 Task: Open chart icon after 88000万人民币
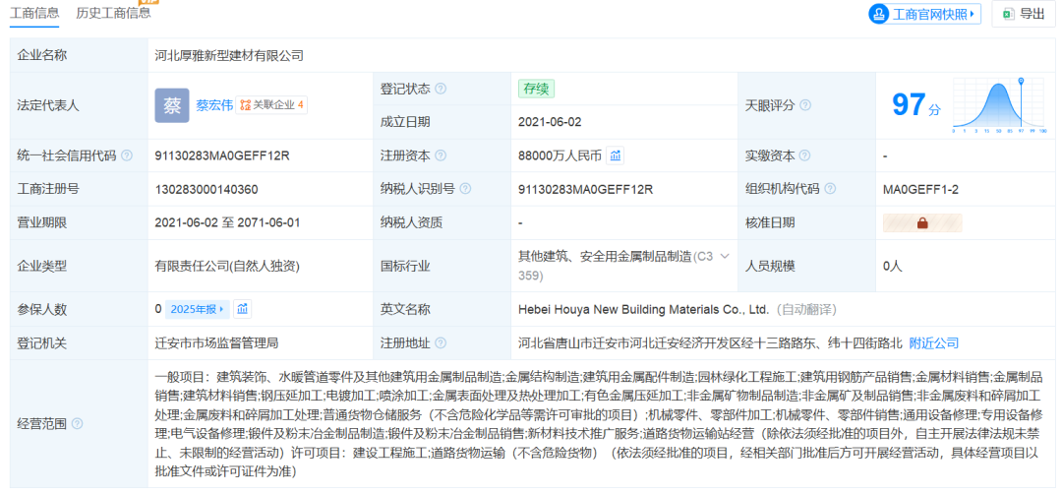point(615,155)
